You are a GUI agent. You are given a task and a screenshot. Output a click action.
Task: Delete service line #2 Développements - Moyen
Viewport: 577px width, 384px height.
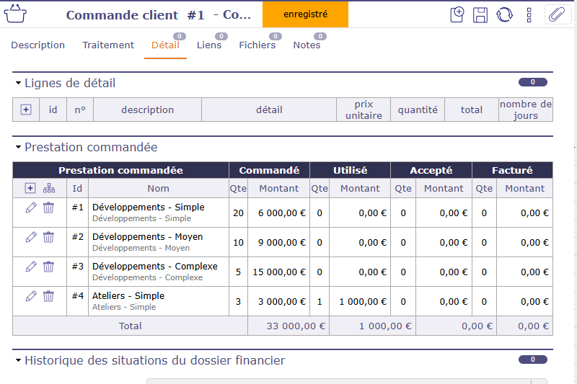pyautogui.click(x=48, y=237)
